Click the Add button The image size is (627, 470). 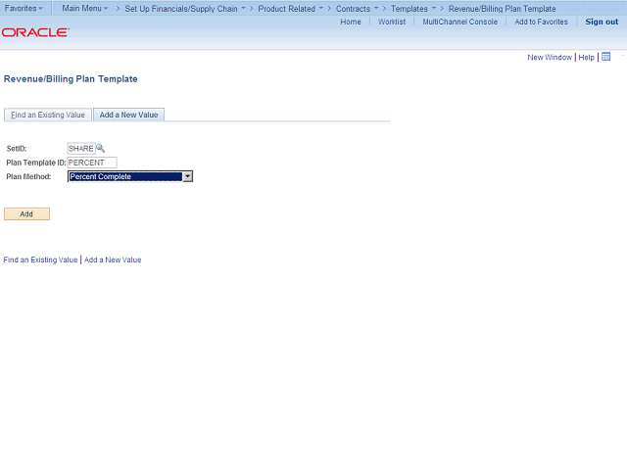click(x=26, y=213)
